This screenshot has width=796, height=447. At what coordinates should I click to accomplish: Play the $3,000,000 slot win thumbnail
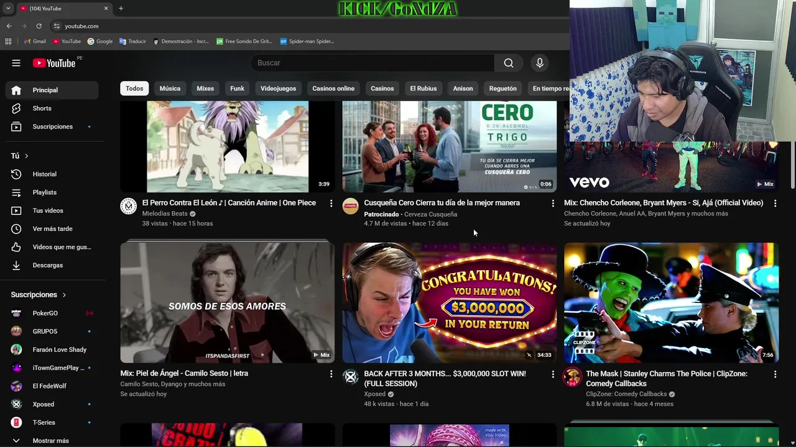click(x=449, y=302)
